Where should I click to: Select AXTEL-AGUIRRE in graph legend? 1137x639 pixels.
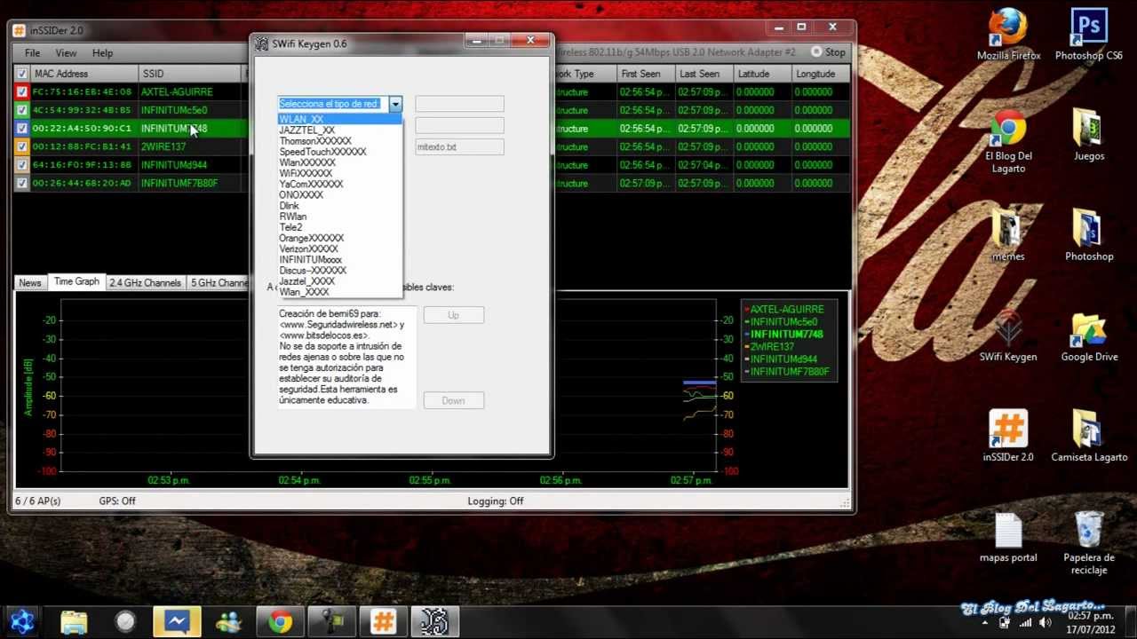click(787, 310)
